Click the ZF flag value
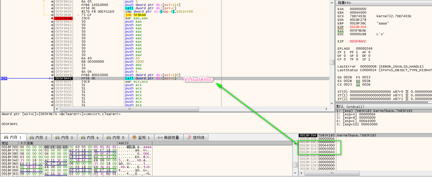 tap(344, 52)
